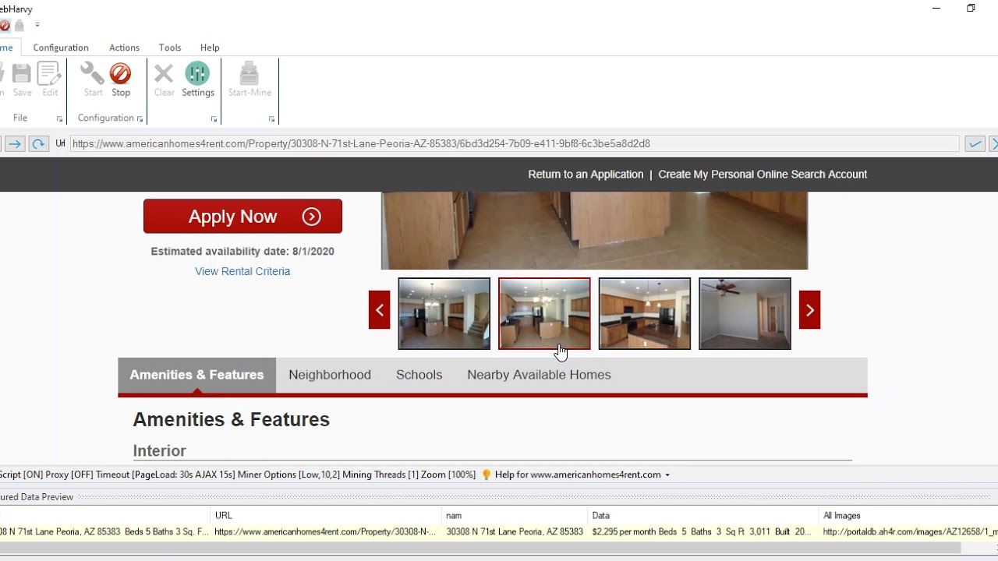The width and height of the screenshot is (998, 561).
Task: Click the '30308 N 71st Lane' nam cell
Action: click(515, 531)
